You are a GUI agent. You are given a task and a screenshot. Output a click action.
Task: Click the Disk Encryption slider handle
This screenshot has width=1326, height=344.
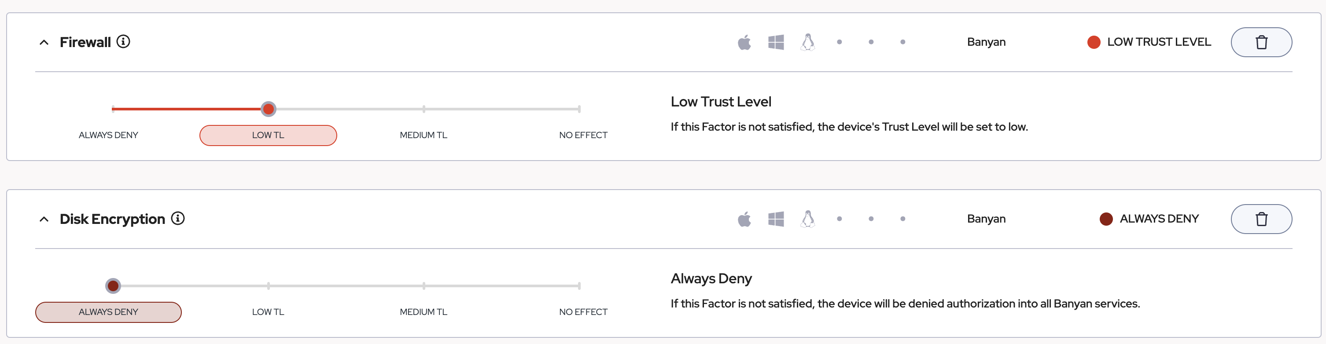point(113,286)
